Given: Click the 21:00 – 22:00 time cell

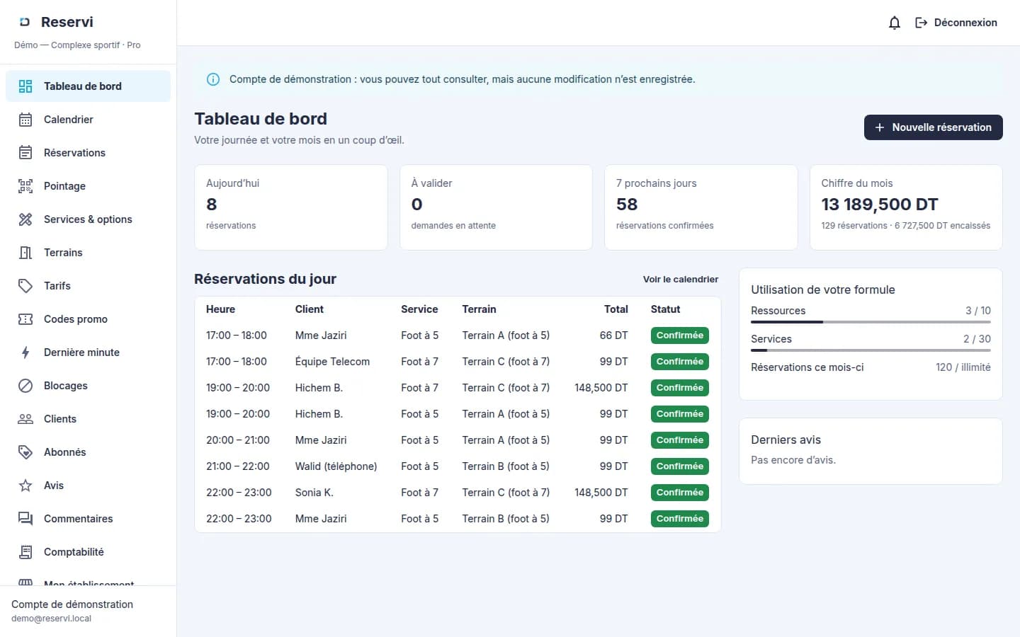Looking at the screenshot, I should coord(237,466).
